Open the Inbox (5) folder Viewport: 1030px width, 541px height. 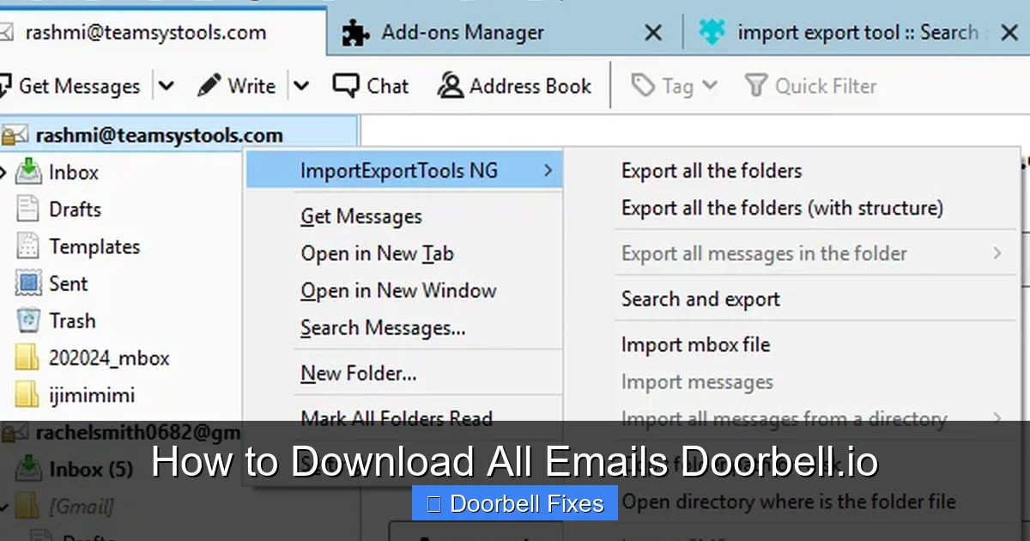(x=90, y=470)
